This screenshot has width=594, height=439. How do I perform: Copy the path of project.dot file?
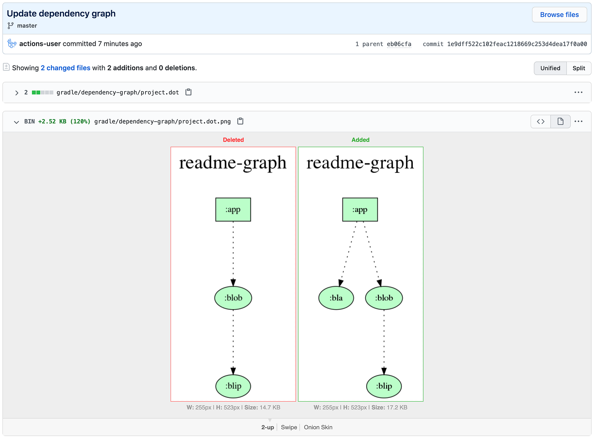click(188, 92)
